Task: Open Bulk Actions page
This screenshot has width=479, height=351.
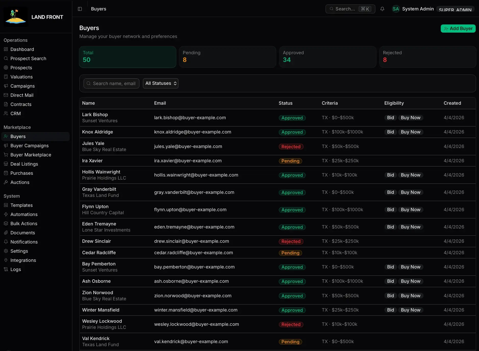Action: tap(35, 223)
